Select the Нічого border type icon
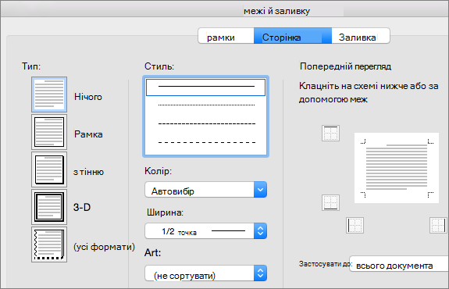Image resolution: width=449 pixels, height=289 pixels. (x=49, y=95)
